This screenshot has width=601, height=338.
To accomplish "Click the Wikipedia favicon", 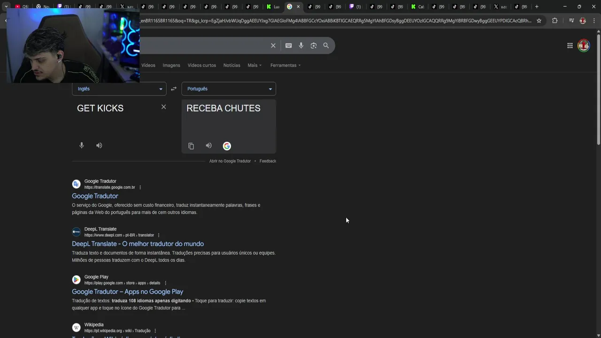I will (x=76, y=328).
